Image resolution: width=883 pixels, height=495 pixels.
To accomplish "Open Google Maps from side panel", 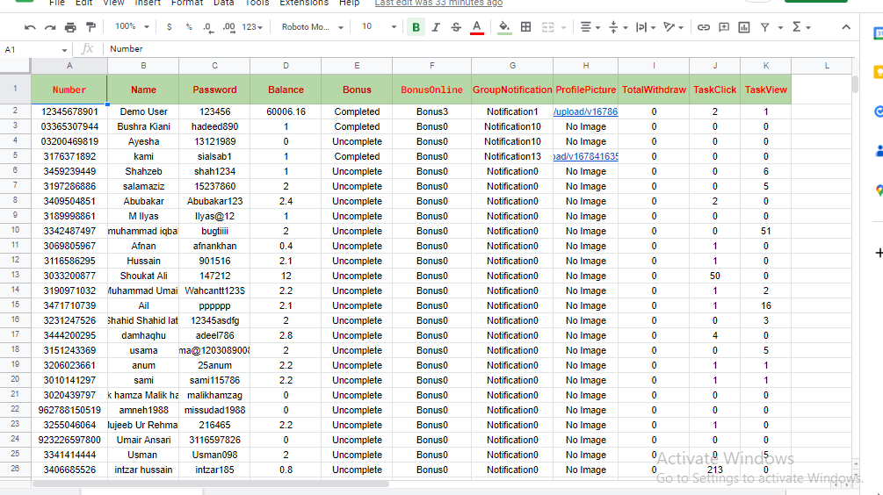I will [879, 190].
